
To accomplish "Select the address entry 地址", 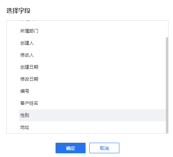I will pos(92,127).
